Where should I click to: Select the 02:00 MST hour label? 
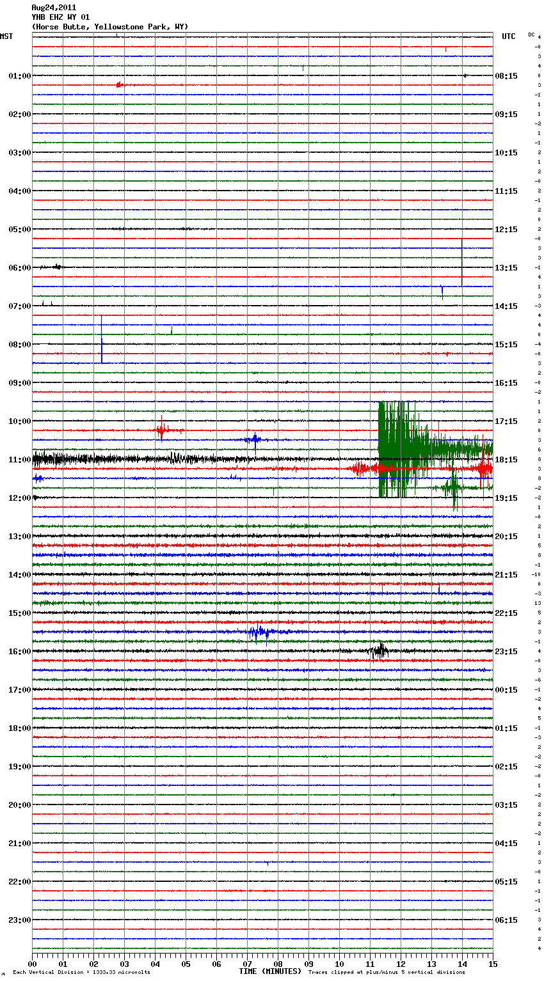coord(19,114)
